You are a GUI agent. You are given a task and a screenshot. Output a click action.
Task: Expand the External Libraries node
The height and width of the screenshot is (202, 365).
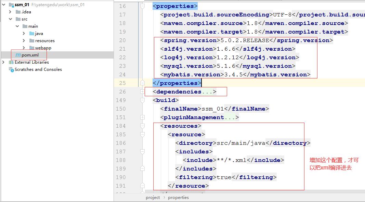(3, 62)
